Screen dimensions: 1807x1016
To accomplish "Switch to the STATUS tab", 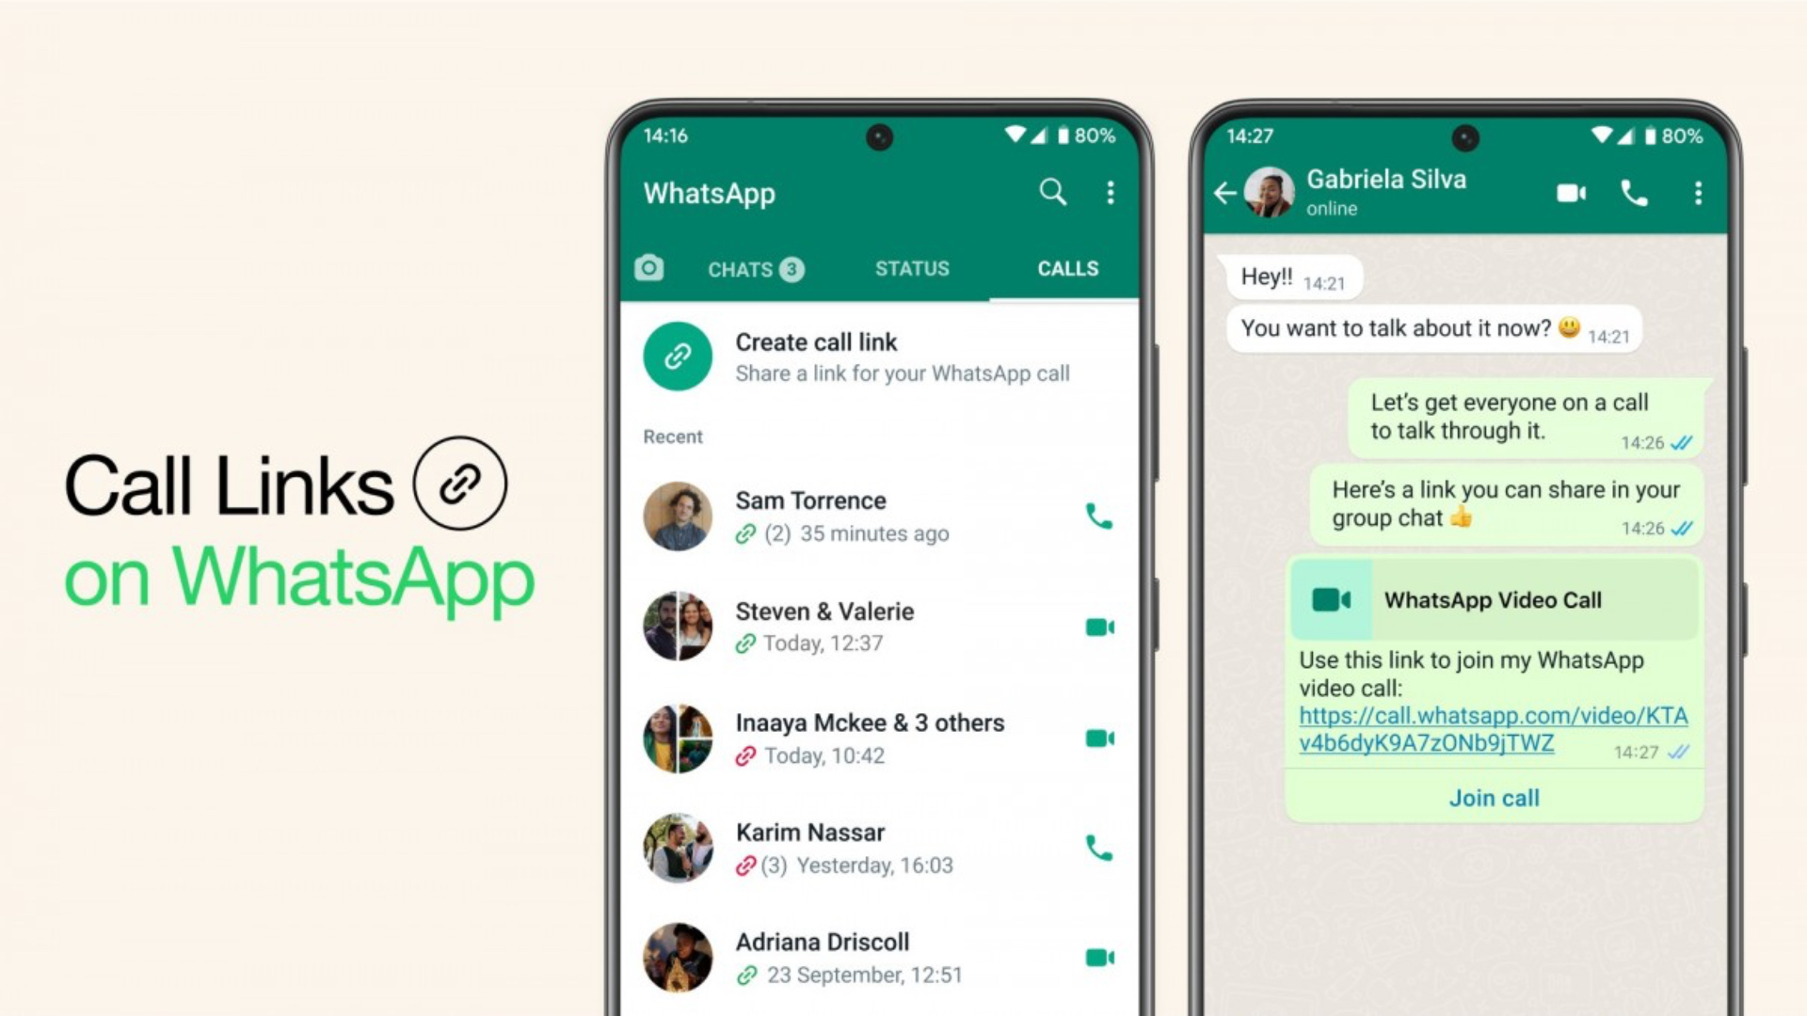I will point(912,268).
